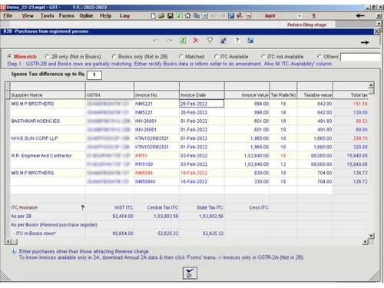384x288 pixels.
Task: Open help via red question mark icon
Action: (x=237, y=41)
